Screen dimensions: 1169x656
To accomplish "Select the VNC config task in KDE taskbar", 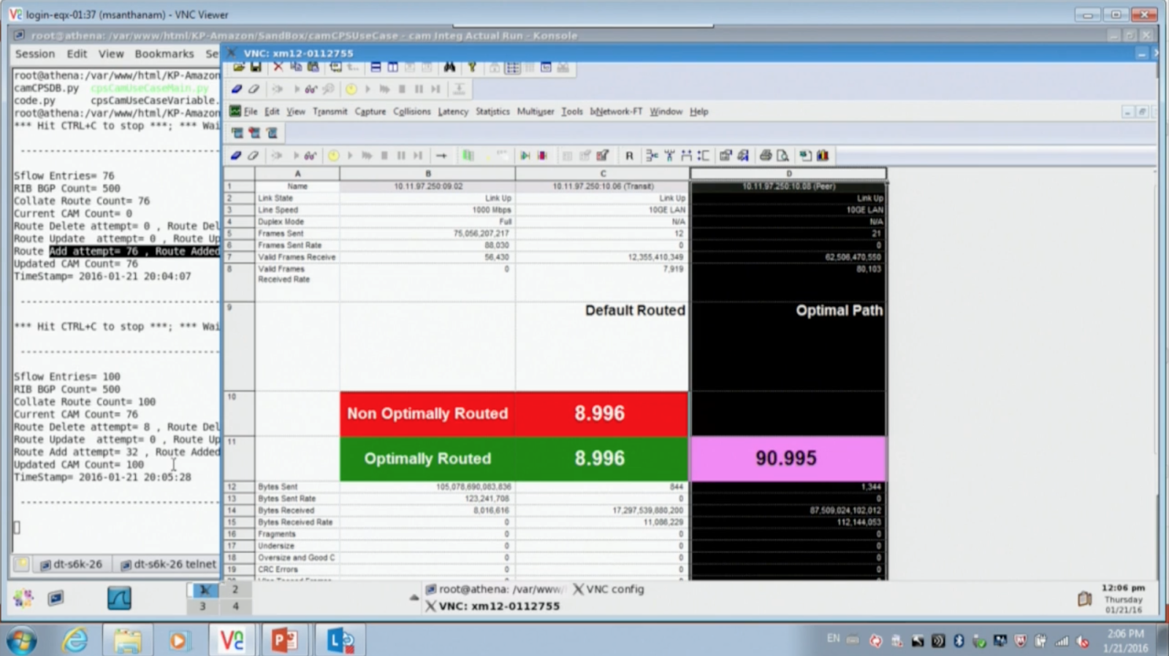I will pos(608,589).
